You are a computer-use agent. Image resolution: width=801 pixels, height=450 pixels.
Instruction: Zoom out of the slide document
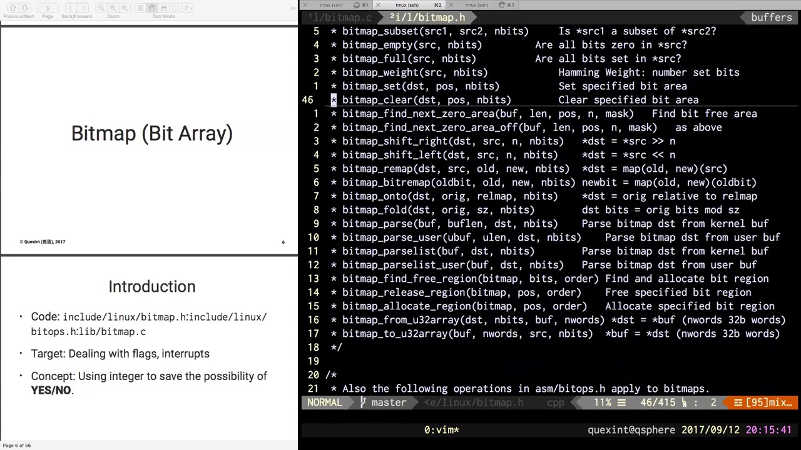point(101,8)
